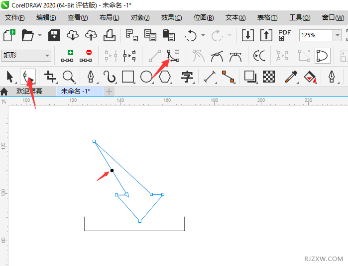Viewport: 348px width, 266px height.
Task: Click the 125% zoom input field
Action: pos(316,35)
